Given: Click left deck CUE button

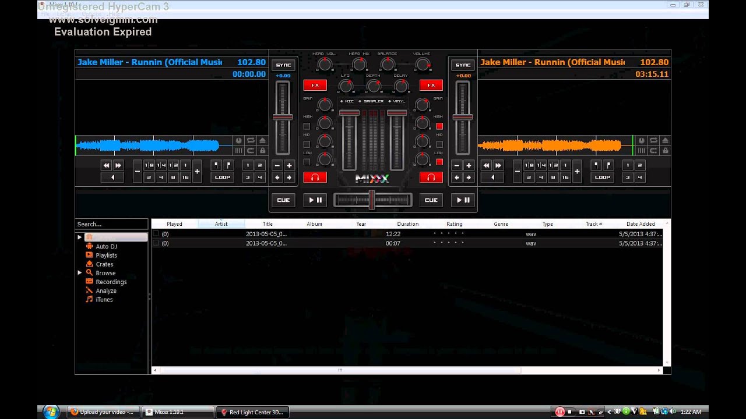Looking at the screenshot, I should [x=283, y=200].
